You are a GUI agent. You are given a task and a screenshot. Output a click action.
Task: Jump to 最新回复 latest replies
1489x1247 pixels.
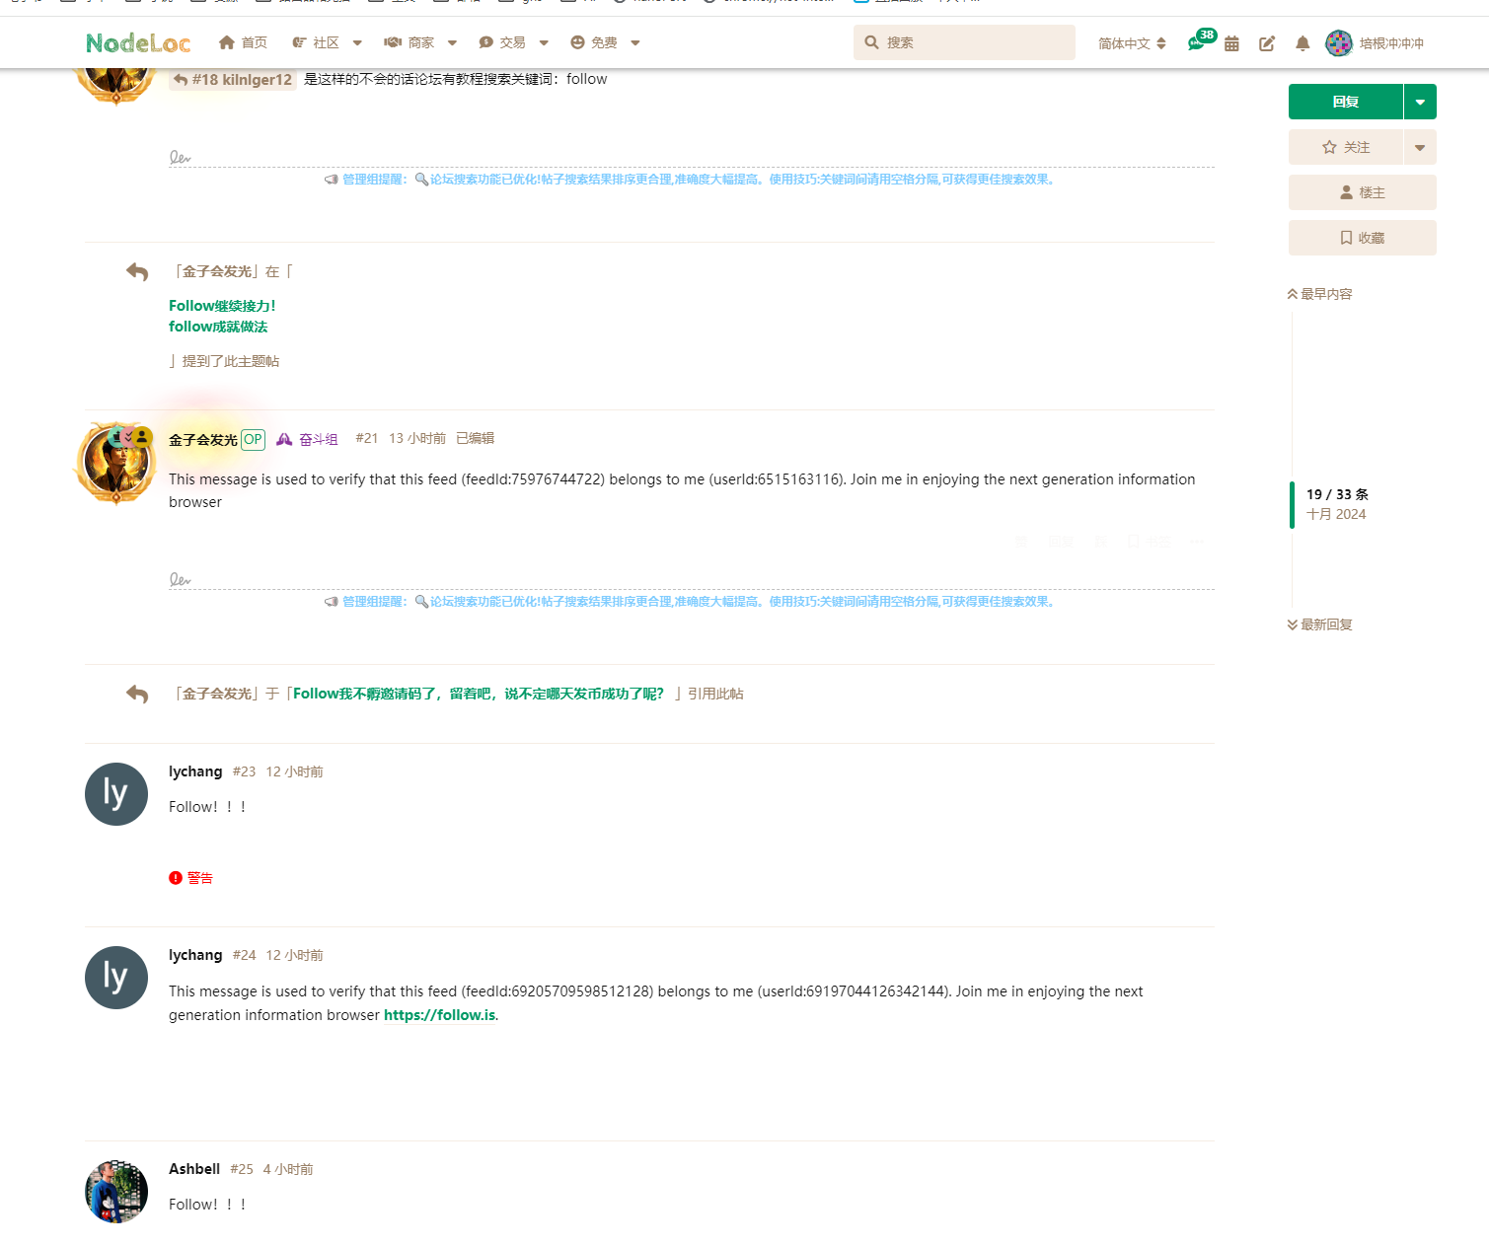pyautogui.click(x=1319, y=624)
